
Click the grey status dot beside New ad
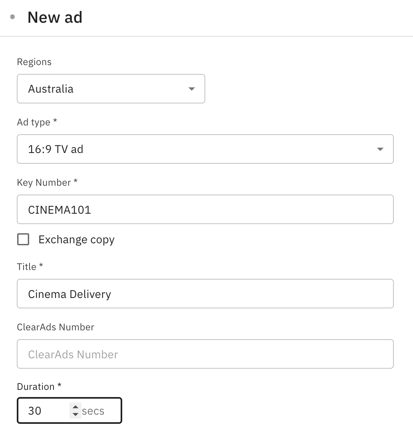click(12, 17)
